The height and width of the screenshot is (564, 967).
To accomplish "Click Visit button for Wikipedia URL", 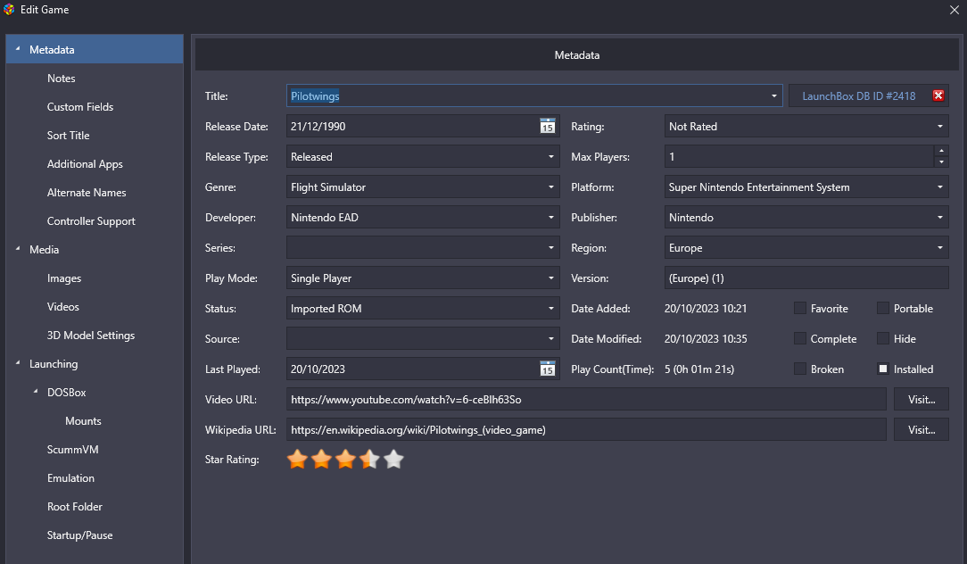I will [x=922, y=429].
